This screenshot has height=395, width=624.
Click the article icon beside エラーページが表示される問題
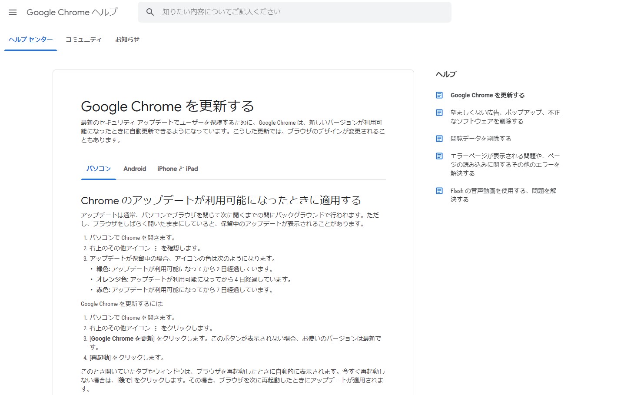coord(439,156)
